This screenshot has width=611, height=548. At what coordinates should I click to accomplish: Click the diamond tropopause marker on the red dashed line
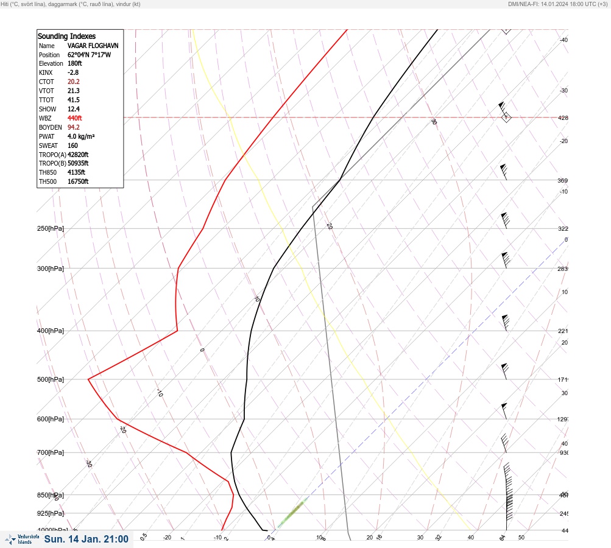click(506, 117)
